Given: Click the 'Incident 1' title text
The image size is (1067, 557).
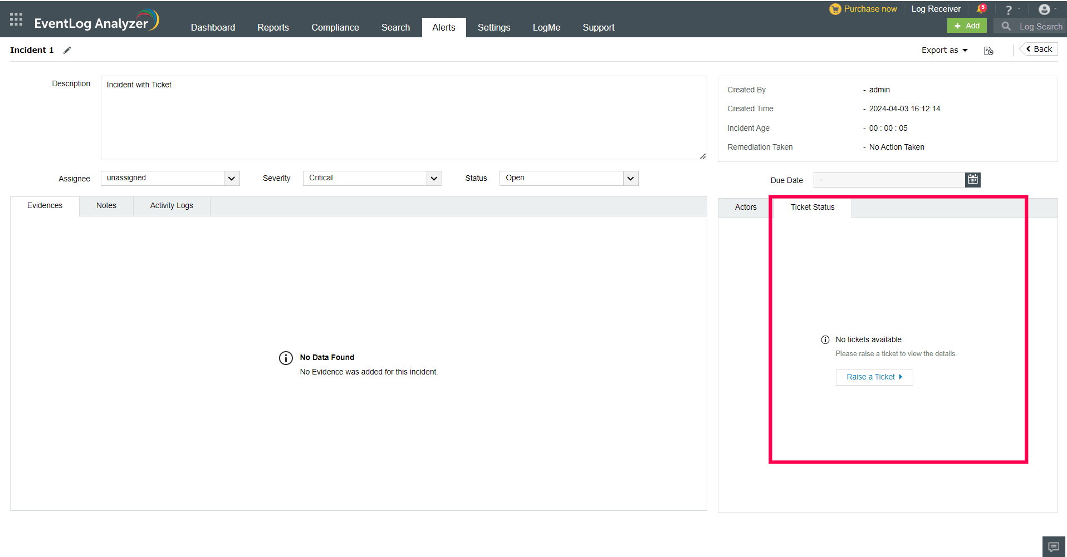Looking at the screenshot, I should click(x=32, y=50).
